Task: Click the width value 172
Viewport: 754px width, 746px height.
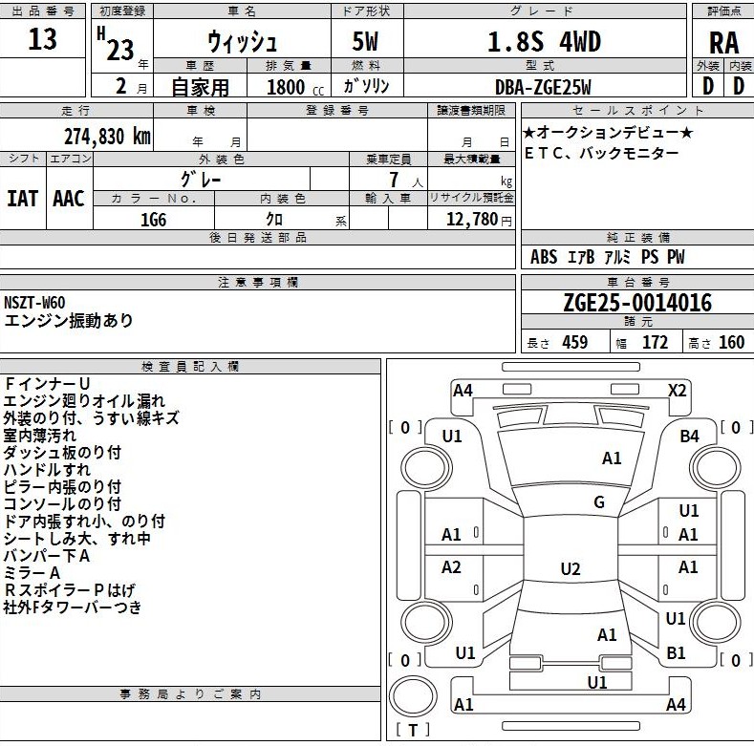Action: coord(655,343)
